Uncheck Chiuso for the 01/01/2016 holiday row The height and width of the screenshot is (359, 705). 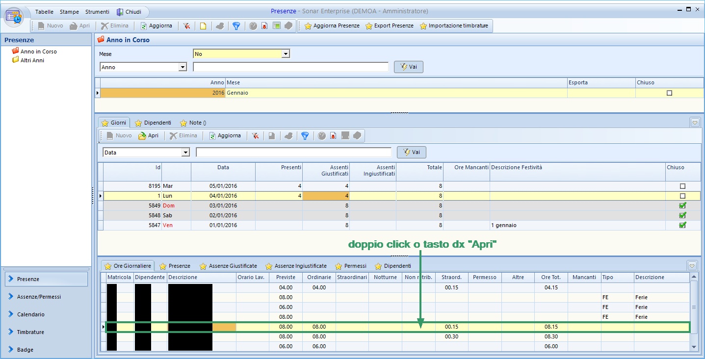[x=682, y=225]
